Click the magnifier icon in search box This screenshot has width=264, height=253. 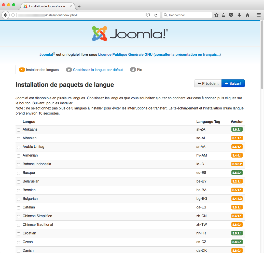click(x=166, y=15)
